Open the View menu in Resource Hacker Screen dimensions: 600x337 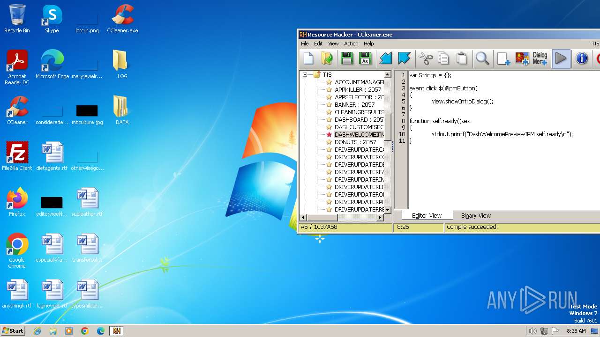click(x=333, y=44)
